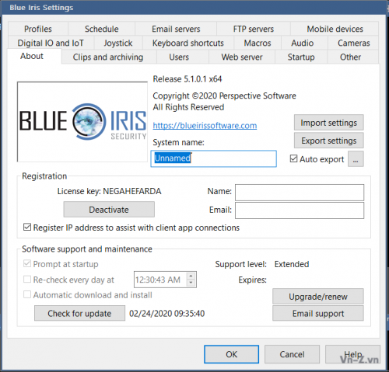Click License key: NEGAHEFARDA text
This screenshot has width=389, height=372.
point(109,191)
